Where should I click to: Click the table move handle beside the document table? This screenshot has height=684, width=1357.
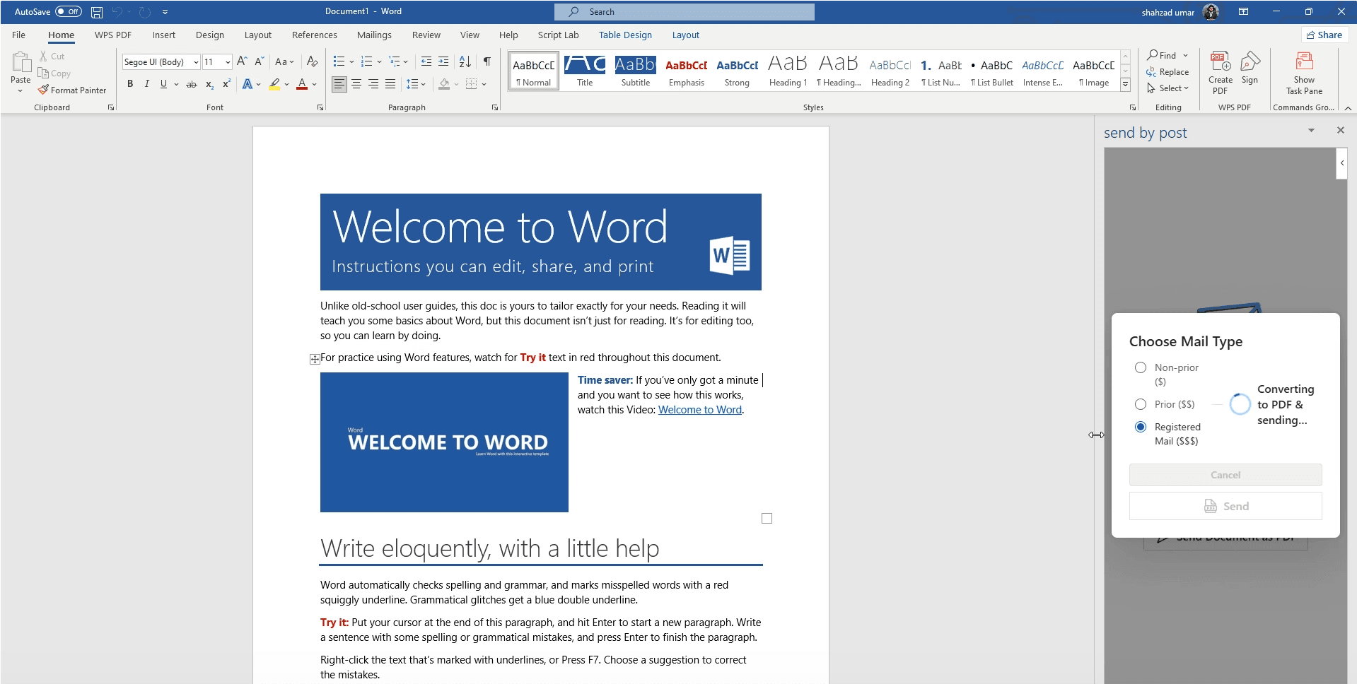tap(315, 360)
